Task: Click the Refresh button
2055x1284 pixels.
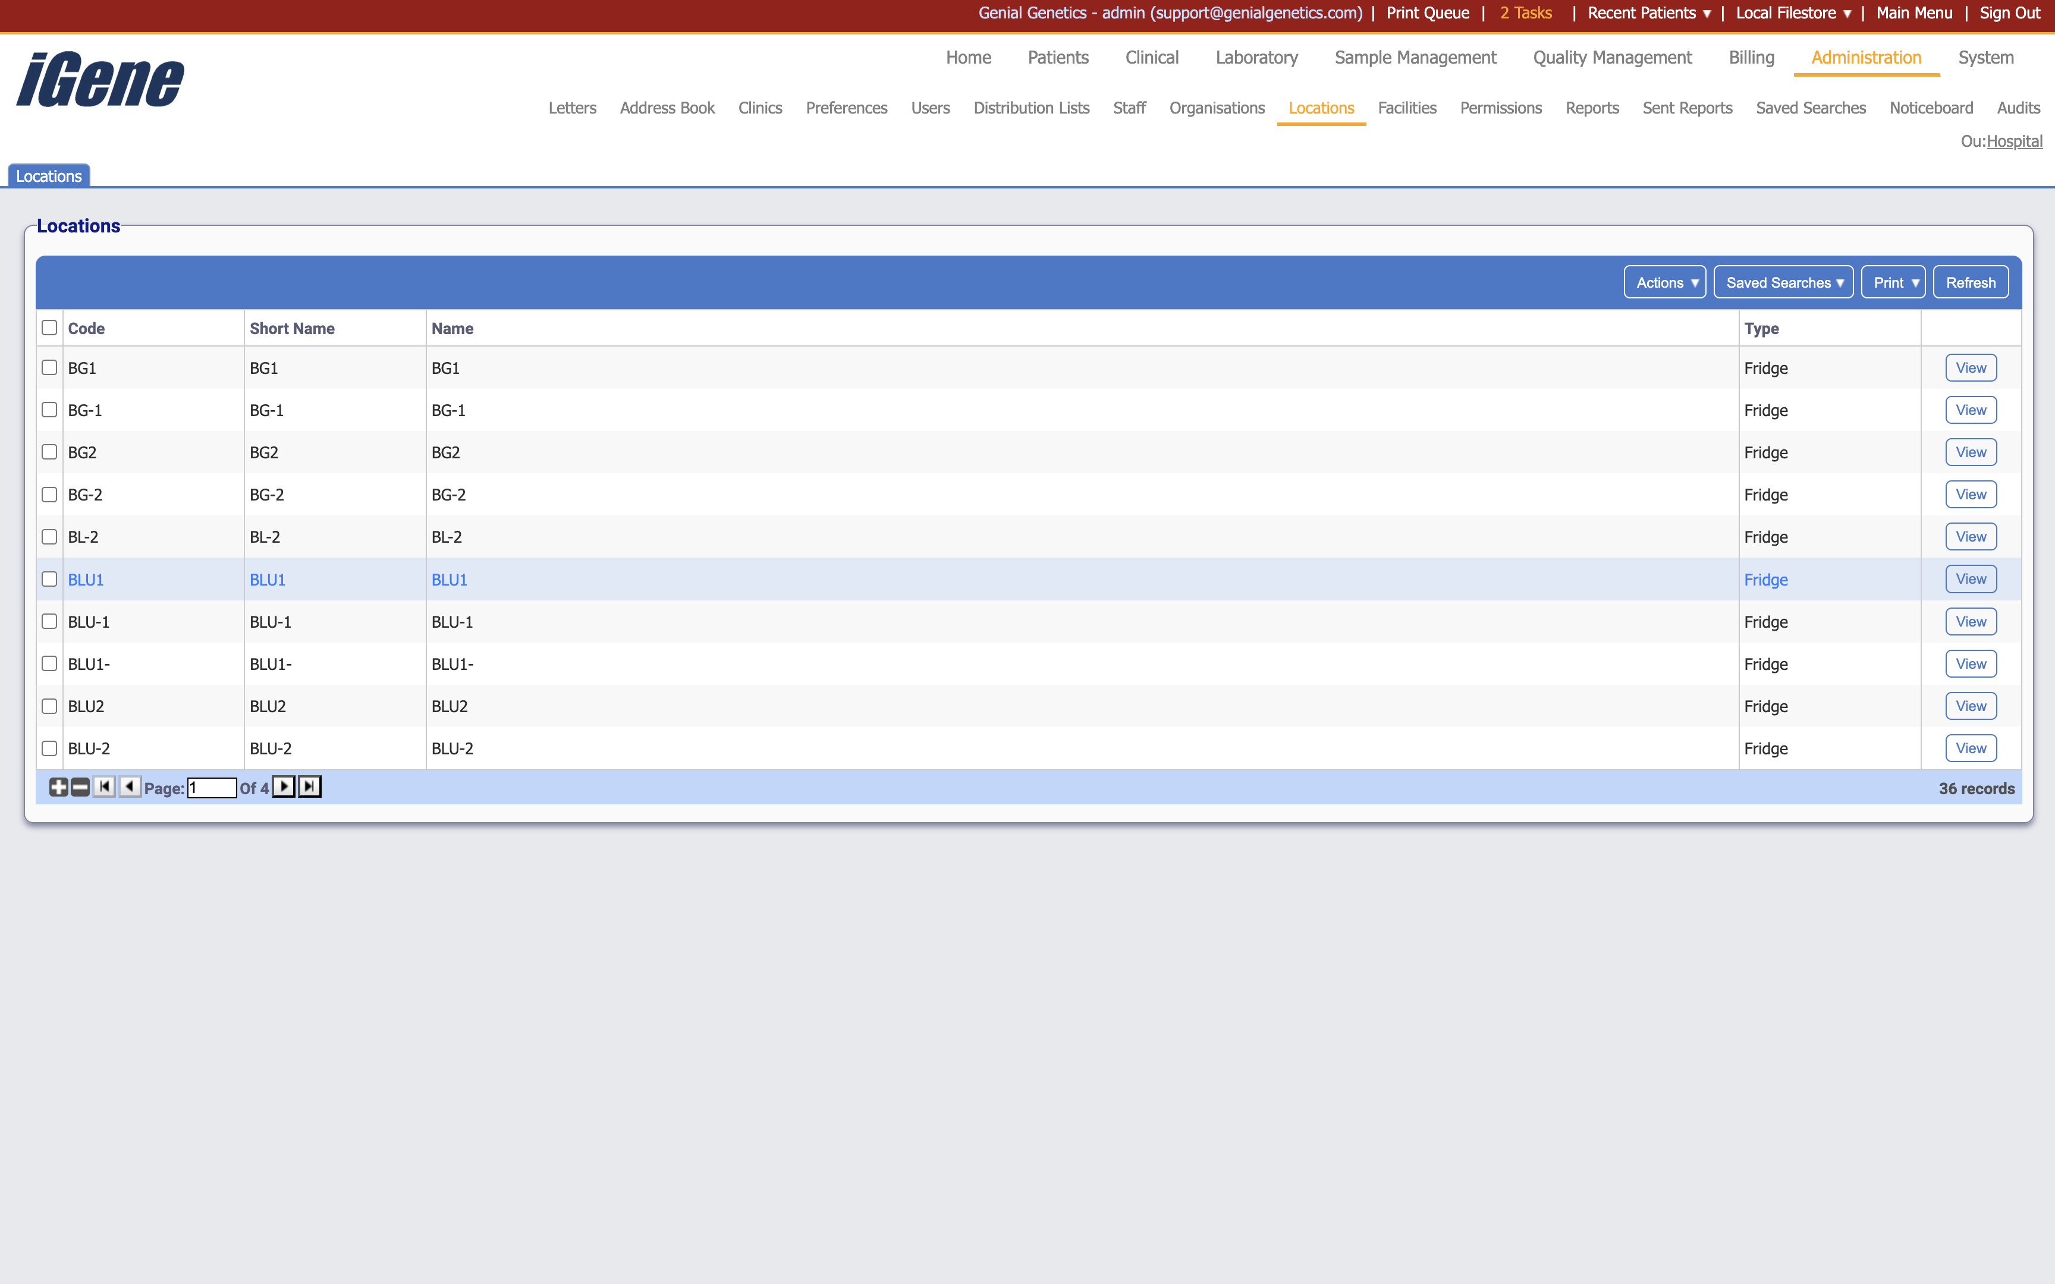Action: (1970, 283)
